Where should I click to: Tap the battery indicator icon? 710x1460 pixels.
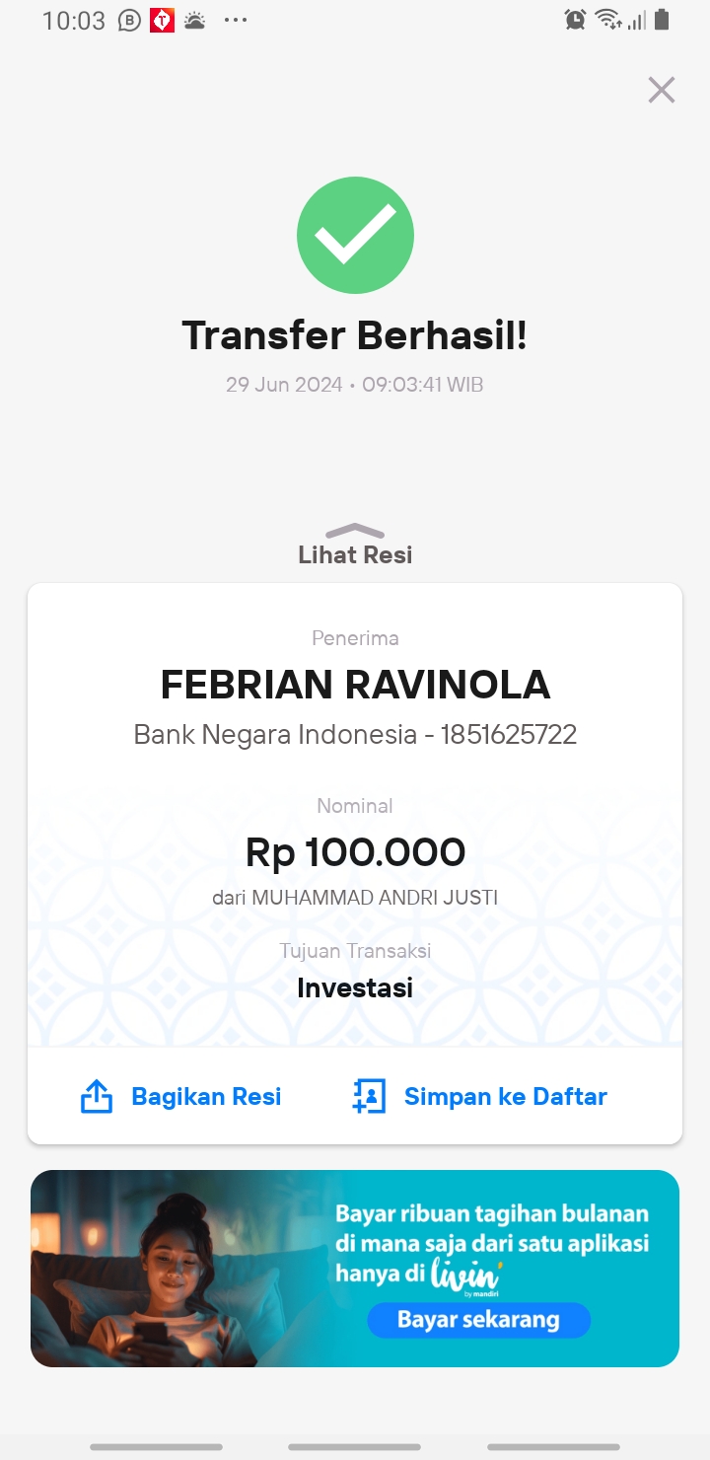tap(661, 19)
